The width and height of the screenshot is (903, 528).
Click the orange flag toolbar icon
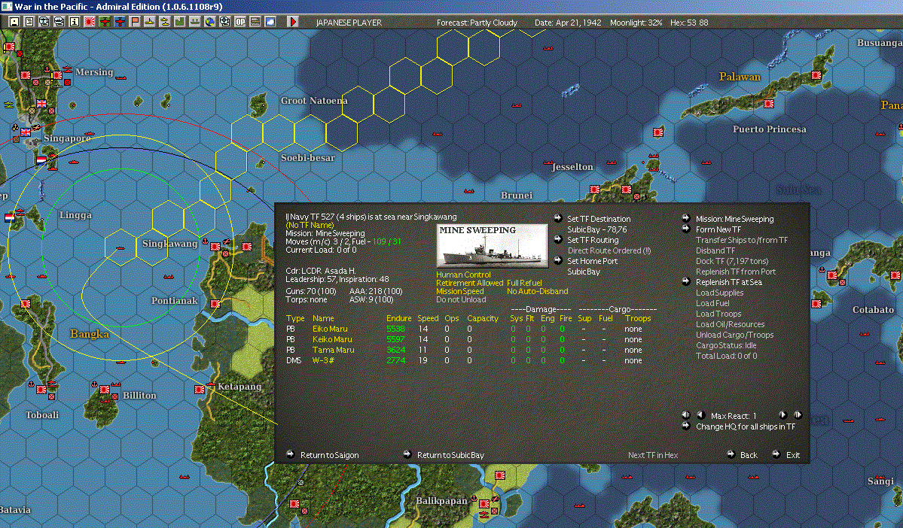(135, 22)
